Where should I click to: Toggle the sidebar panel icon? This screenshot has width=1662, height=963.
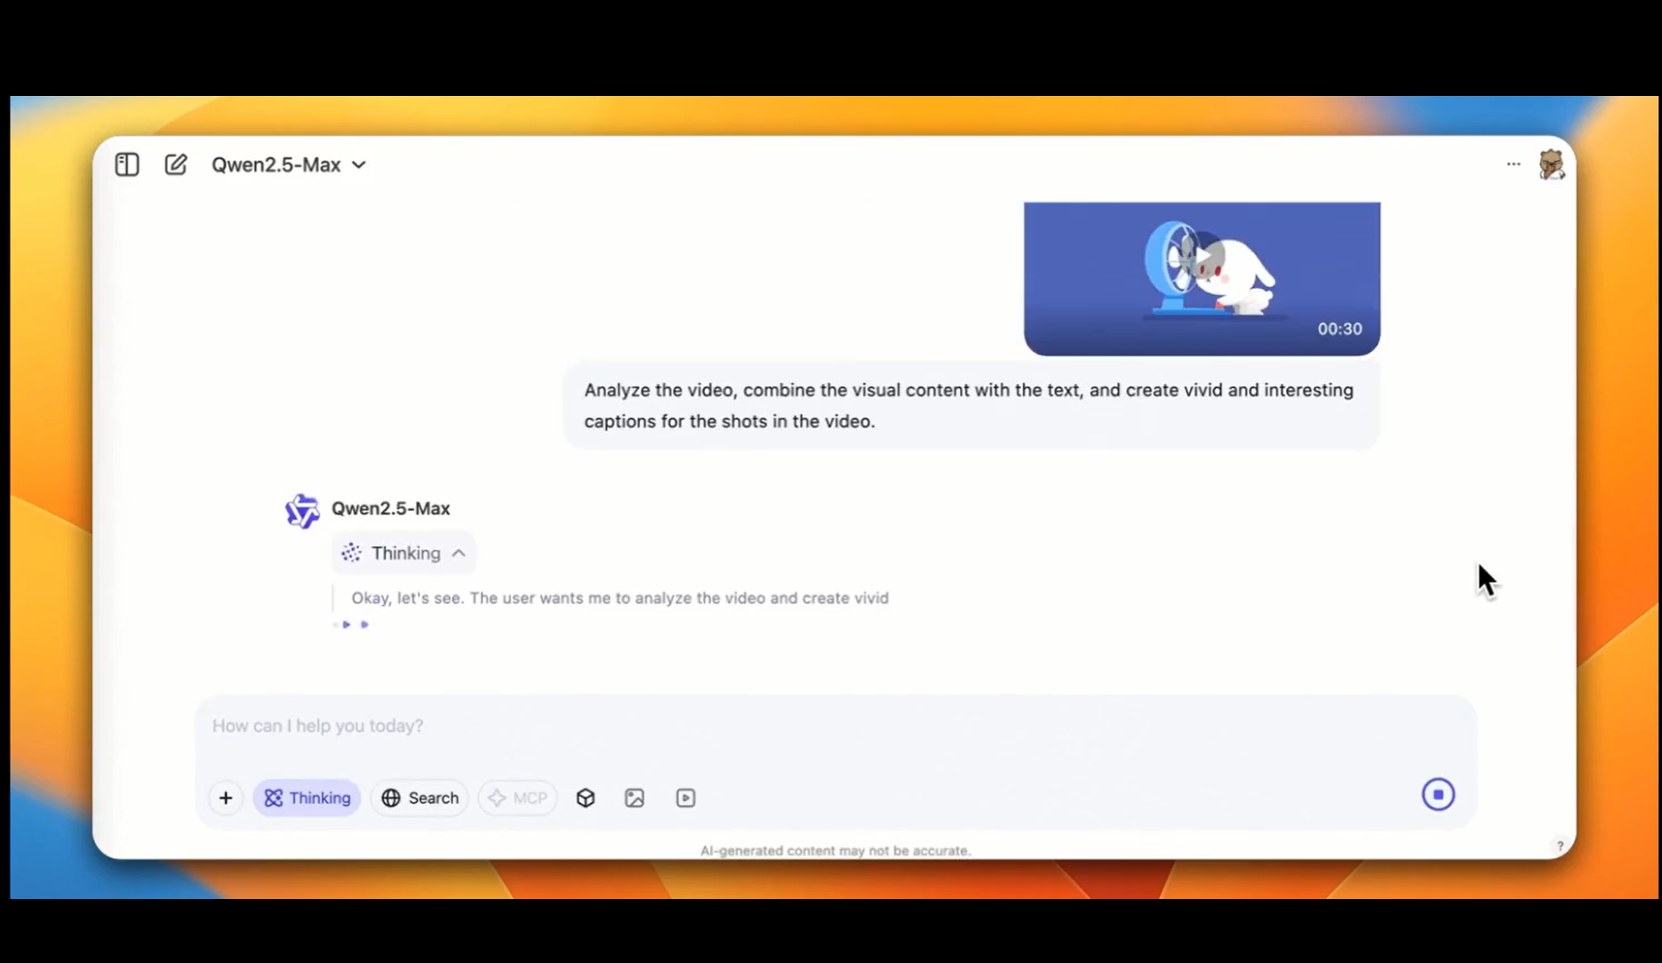pyautogui.click(x=127, y=164)
